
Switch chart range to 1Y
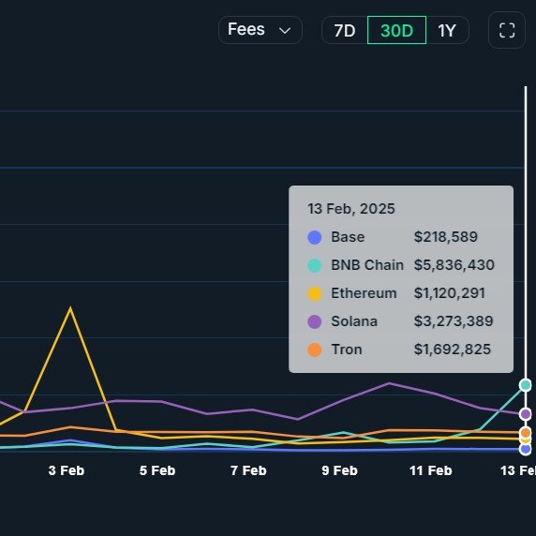(x=447, y=30)
